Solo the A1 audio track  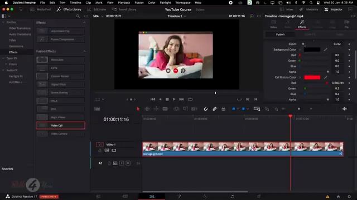click(122, 163)
